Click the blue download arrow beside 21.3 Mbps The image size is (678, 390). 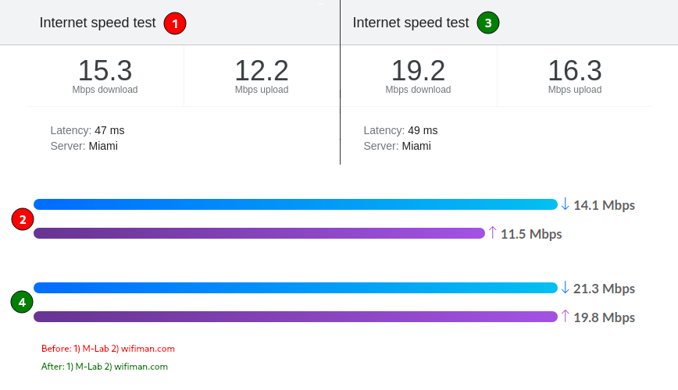tap(565, 287)
